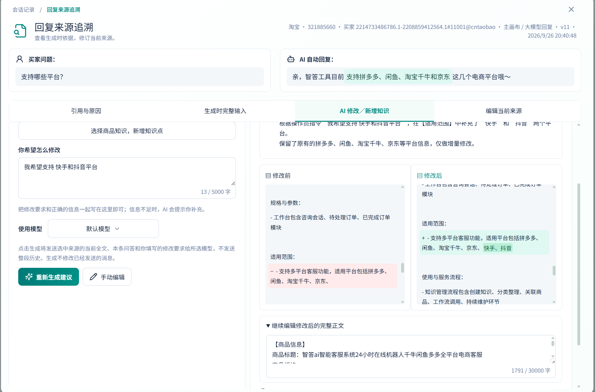This screenshot has height=392, width=595.
Task: Collapse 继续编辑修改后的完整正文 section
Action: click(x=305, y=326)
